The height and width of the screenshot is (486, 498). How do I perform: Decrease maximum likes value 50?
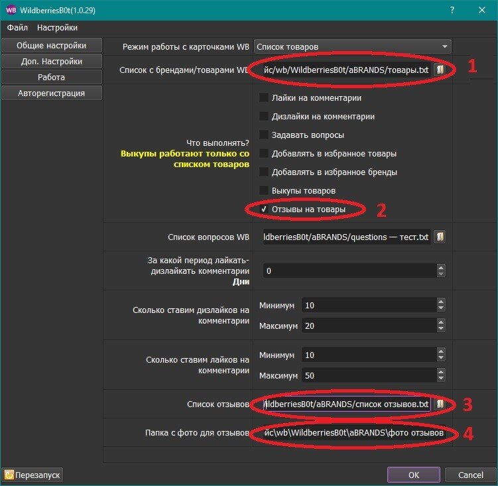coord(441,379)
